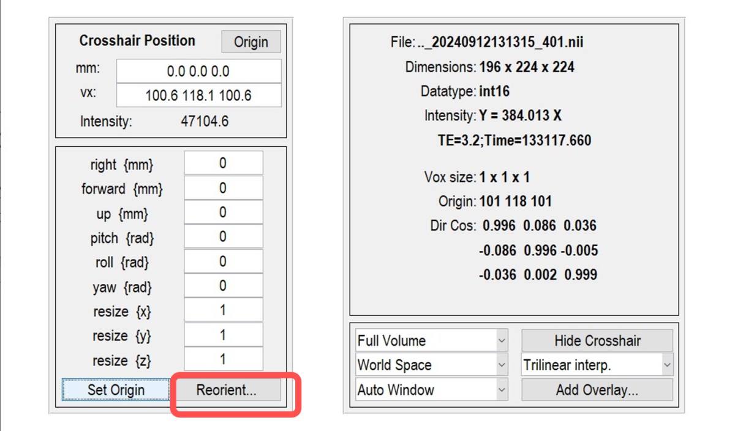Open the Auto Window dropdown

pyautogui.click(x=432, y=390)
